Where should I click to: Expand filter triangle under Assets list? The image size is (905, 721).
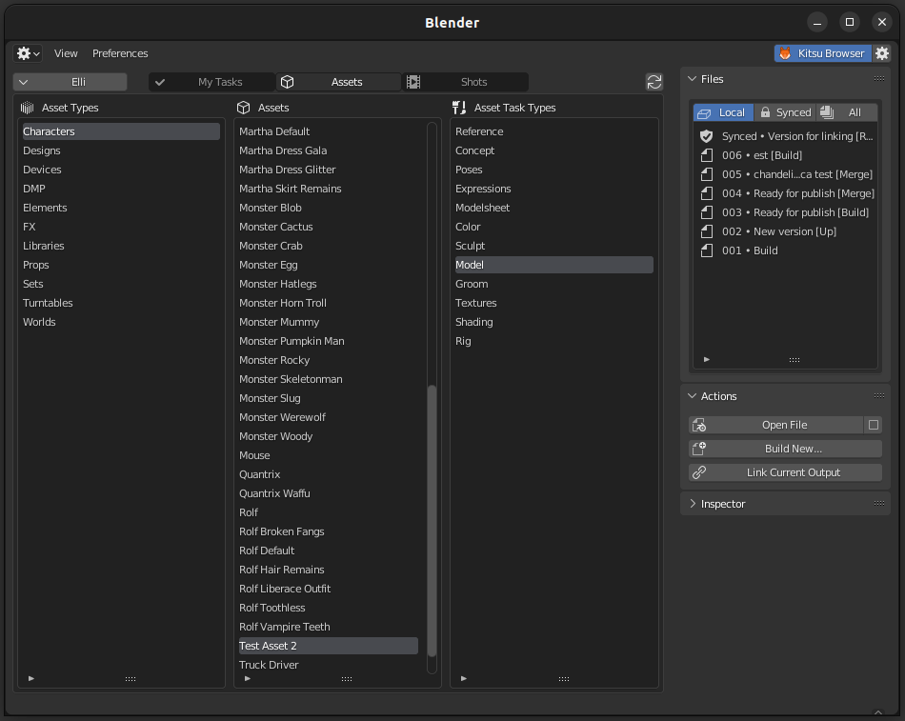click(248, 678)
